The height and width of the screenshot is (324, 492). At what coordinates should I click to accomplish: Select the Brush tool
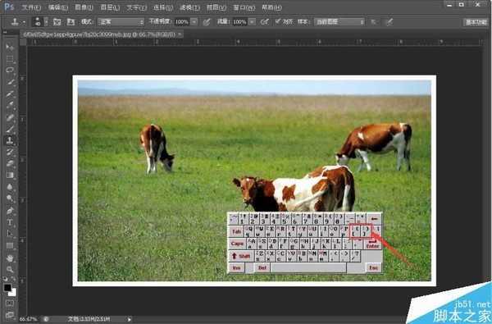click(x=10, y=129)
